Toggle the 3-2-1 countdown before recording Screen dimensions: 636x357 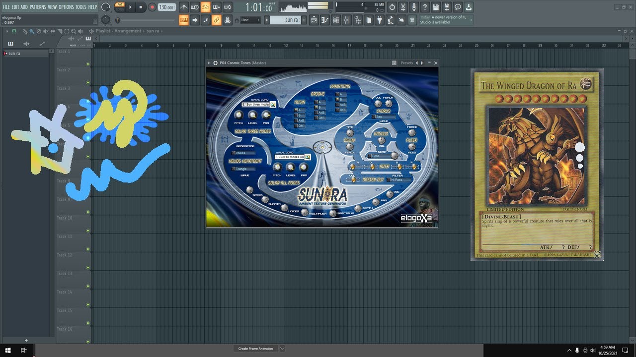pos(206,7)
